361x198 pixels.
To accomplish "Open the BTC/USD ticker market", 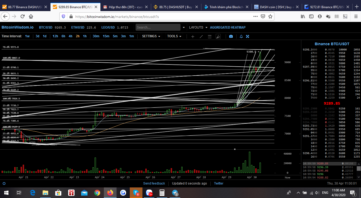I will (x=52, y=27).
